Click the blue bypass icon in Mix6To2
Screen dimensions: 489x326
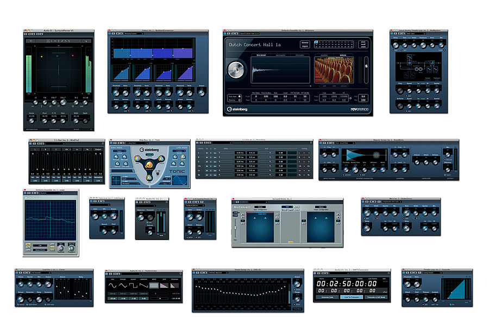pos(30,143)
